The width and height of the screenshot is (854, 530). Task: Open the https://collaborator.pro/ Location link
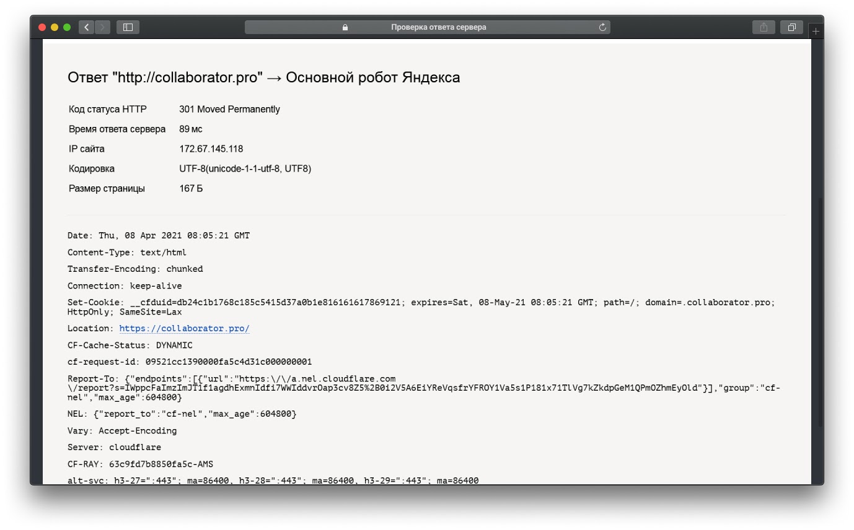click(184, 329)
